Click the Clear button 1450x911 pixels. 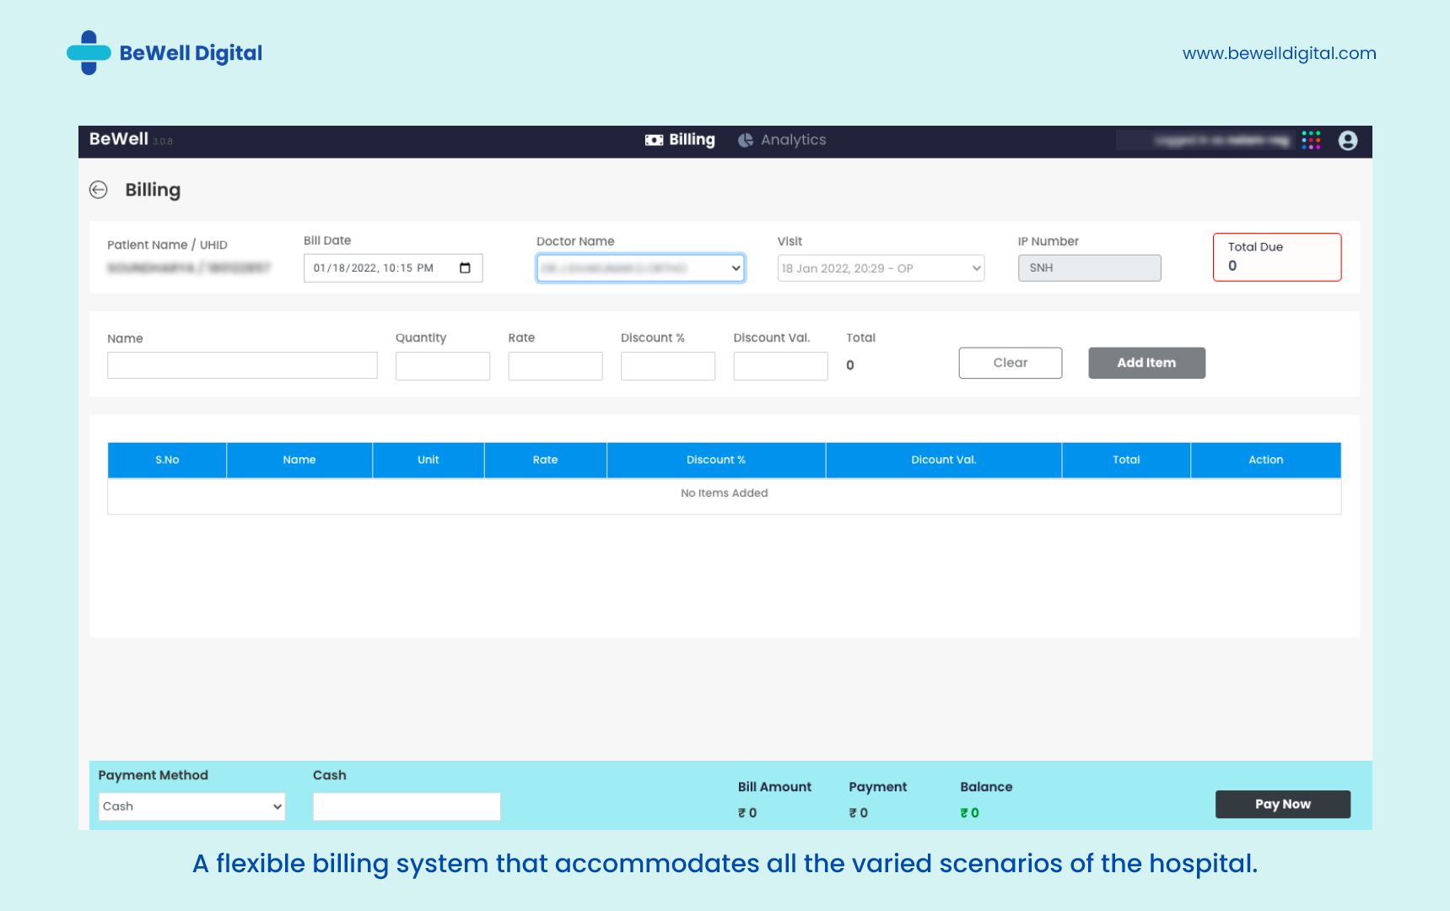click(1010, 363)
